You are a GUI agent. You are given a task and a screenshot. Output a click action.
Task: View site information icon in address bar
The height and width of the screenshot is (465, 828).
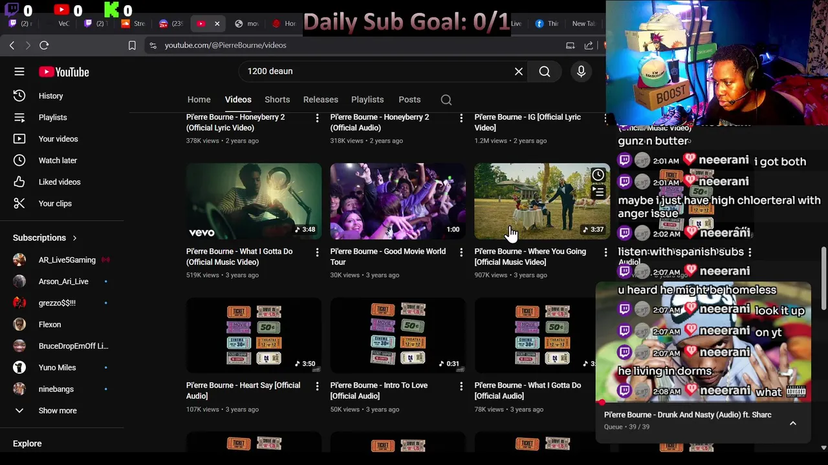(153, 45)
